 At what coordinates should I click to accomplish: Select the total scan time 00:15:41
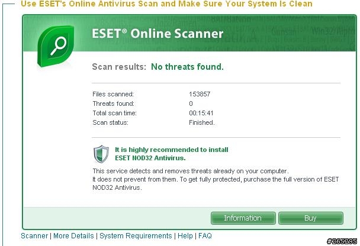pyautogui.click(x=201, y=113)
